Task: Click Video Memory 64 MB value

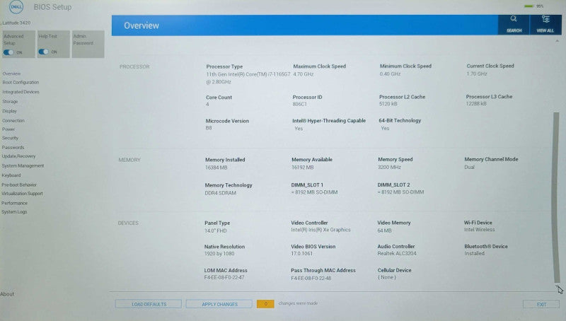Action: 384,230
